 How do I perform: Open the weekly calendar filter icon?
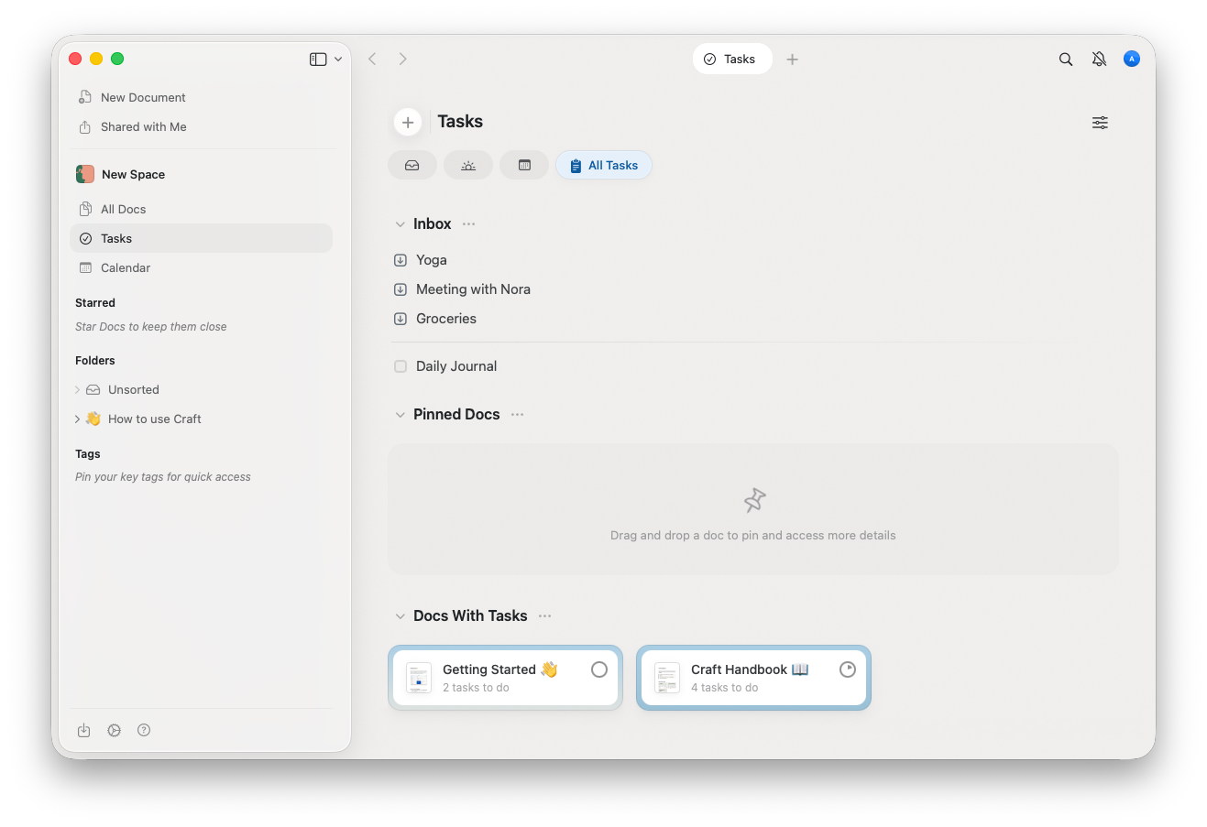pyautogui.click(x=523, y=165)
